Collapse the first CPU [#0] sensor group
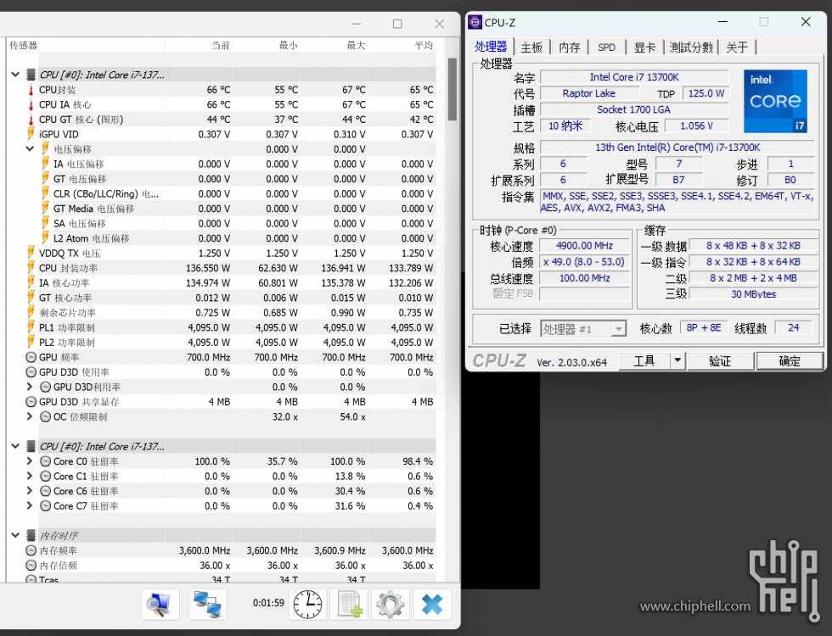Viewport: 832px width, 636px height. (15, 75)
